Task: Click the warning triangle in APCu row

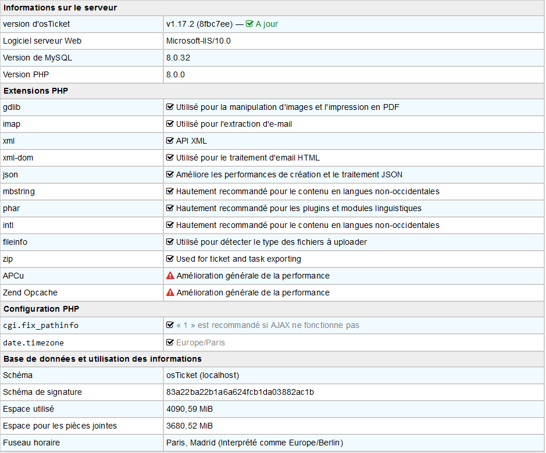Action: click(170, 276)
